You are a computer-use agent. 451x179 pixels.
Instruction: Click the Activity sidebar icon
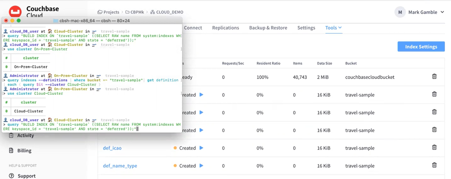click(11, 135)
